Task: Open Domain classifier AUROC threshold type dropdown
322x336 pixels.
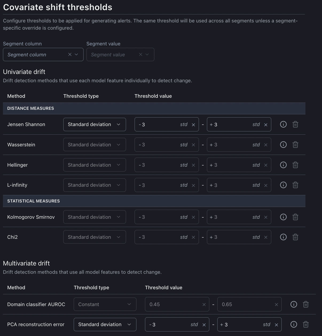Action: 105,304
